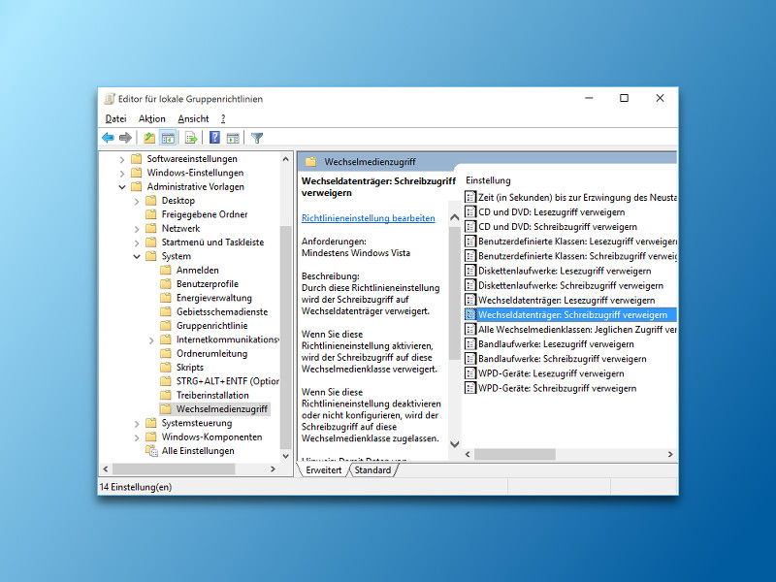Viewport: 776px width, 582px height.
Task: Click the tree pane scroll-down arrow
Action: (x=285, y=456)
